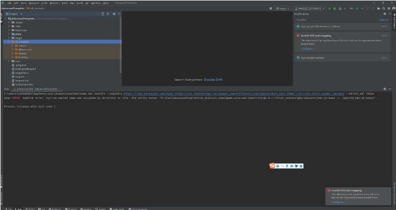396x210 pixels.
Task: Expand all in the Project panel toolbar
Action: (x=103, y=14)
